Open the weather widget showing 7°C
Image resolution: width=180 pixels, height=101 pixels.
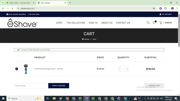(137, 98)
